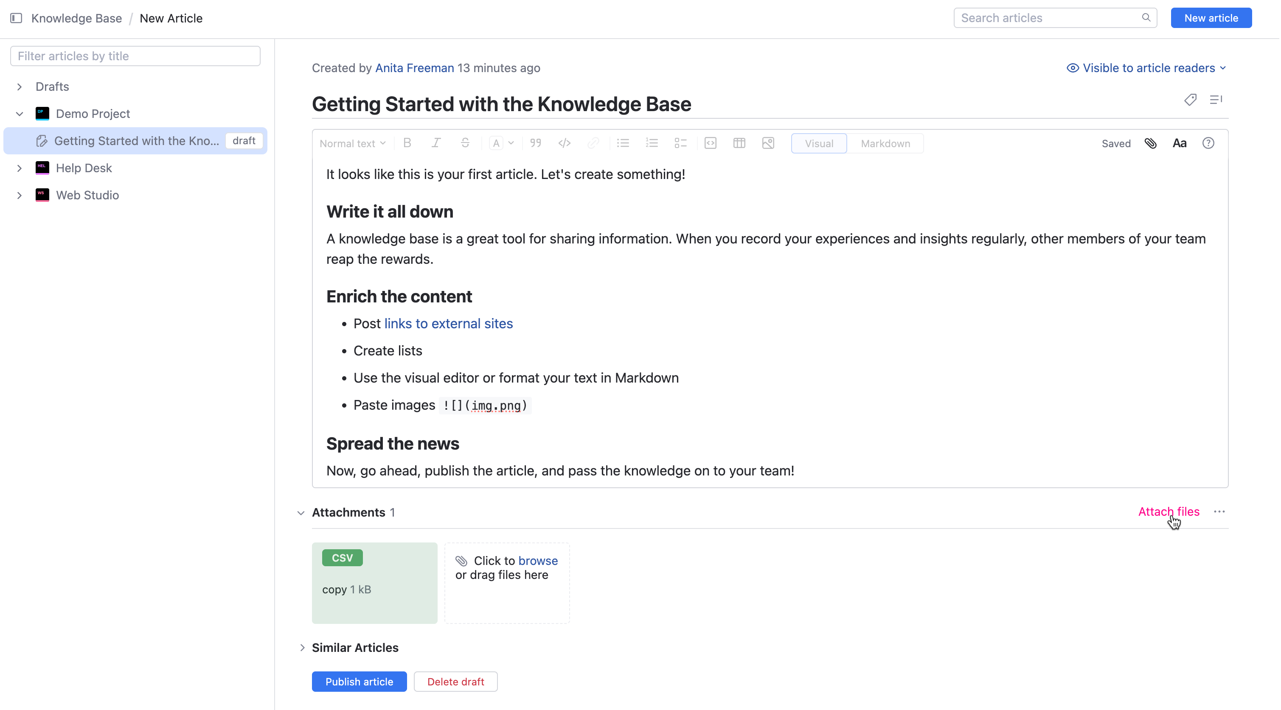
Task: Switch to Markdown editor tab
Action: point(885,143)
